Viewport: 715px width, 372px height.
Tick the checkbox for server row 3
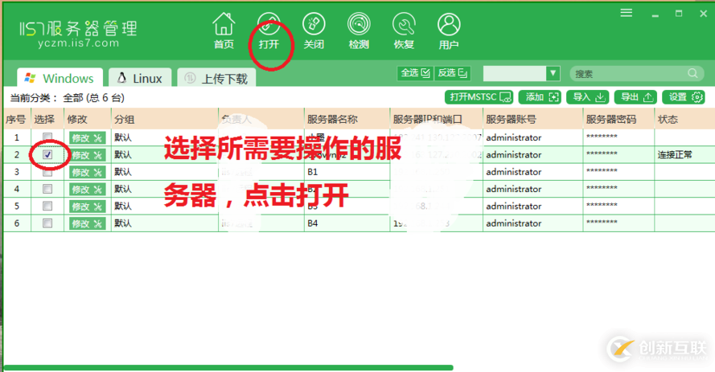(x=47, y=172)
